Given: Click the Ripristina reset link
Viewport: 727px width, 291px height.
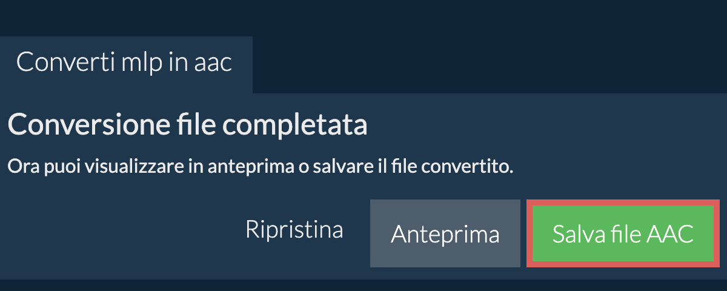Looking at the screenshot, I should click(x=294, y=230).
